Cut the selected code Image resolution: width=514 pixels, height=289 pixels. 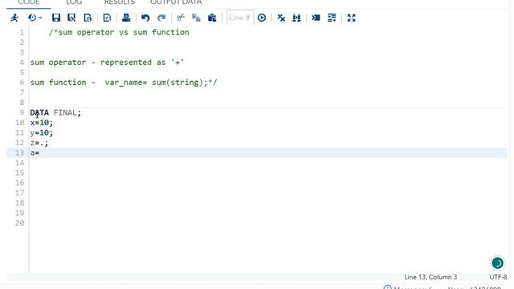click(x=180, y=18)
